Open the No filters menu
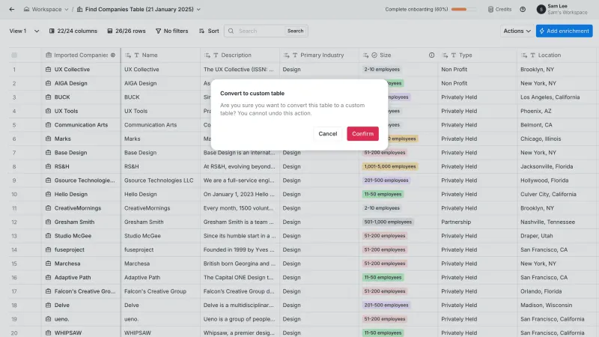This screenshot has width=599, height=337. coord(172,31)
